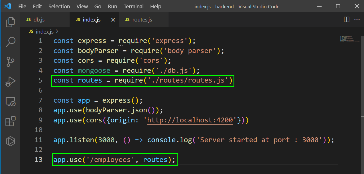Click the app variable on line 7
364x174 pixels.
[84, 100]
